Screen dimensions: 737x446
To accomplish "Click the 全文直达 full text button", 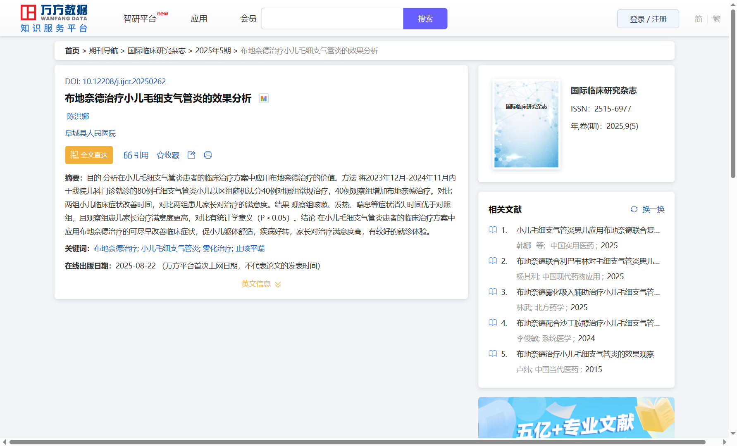I will (89, 155).
